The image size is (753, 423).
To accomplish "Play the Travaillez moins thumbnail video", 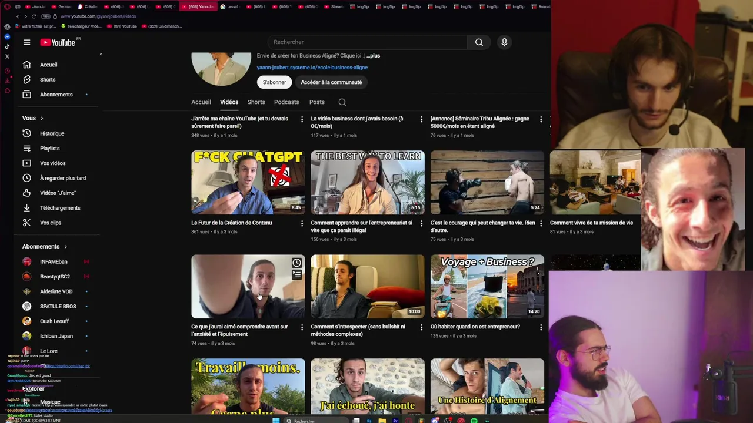I will tap(248, 386).
